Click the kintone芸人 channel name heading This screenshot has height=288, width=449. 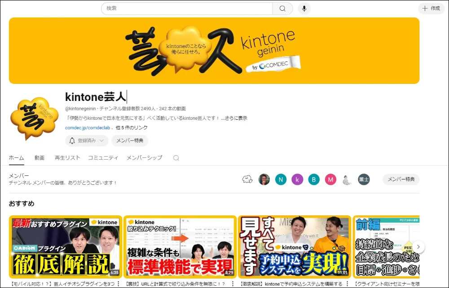(x=96, y=97)
